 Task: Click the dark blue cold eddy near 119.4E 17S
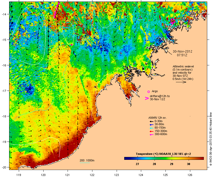(29, 89)
